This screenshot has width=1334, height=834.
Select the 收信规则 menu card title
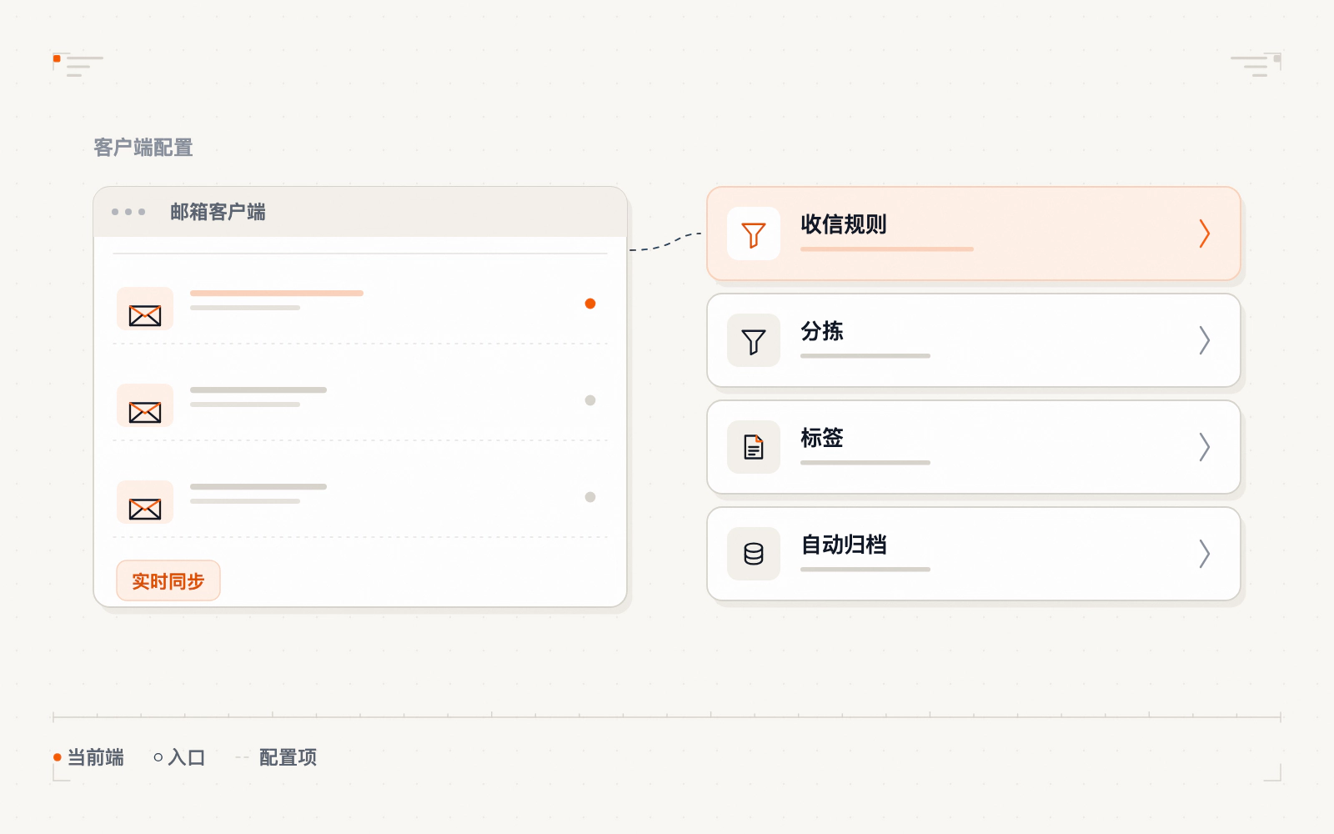pyautogui.click(x=844, y=224)
